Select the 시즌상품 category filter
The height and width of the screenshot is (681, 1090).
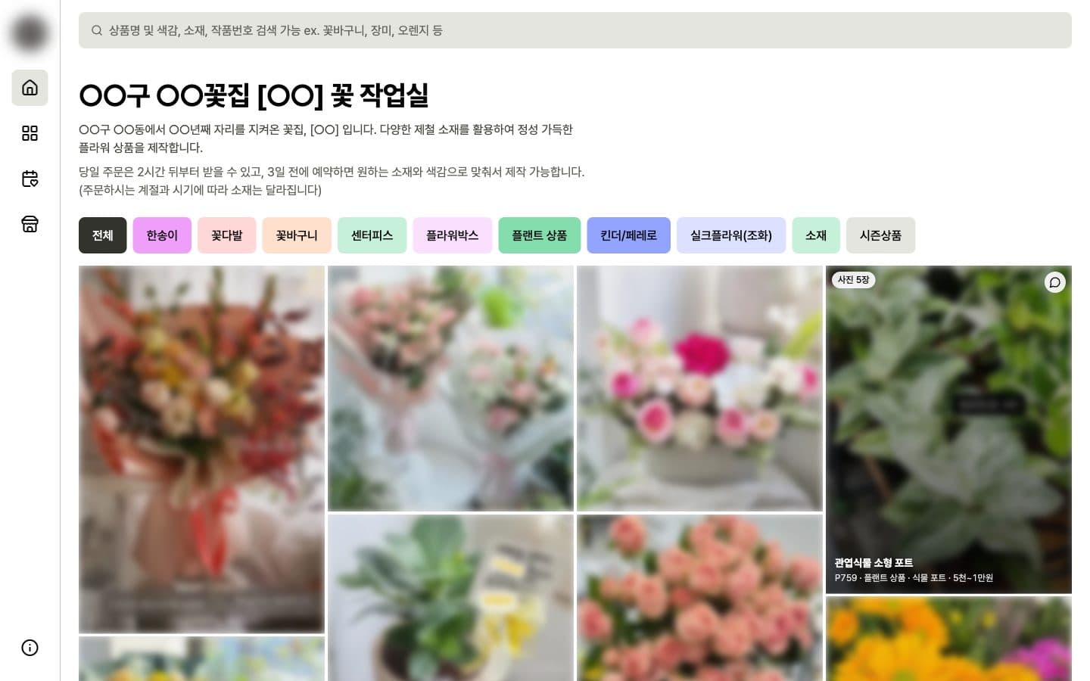click(881, 235)
